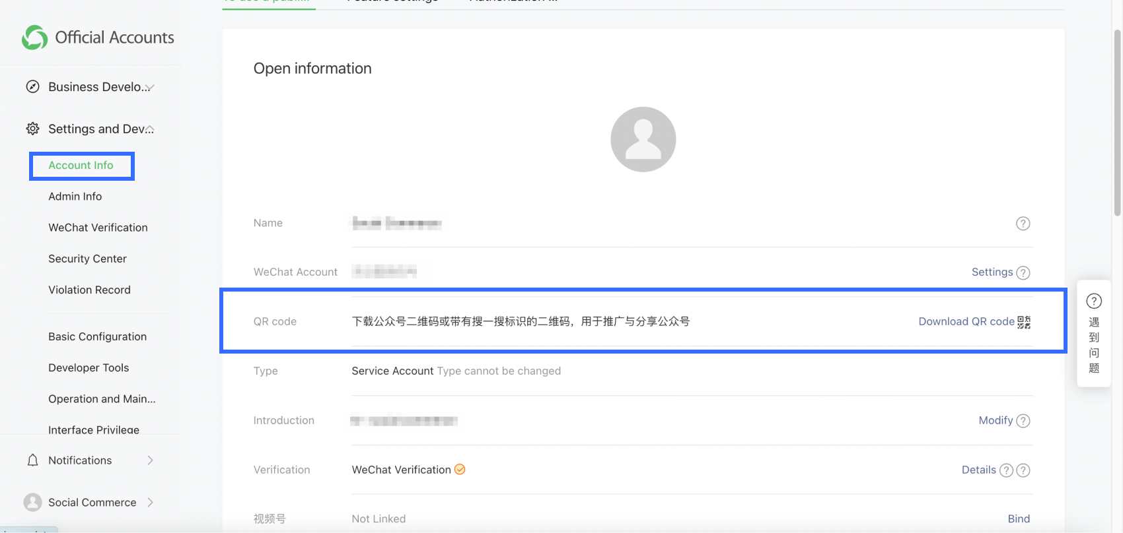
Task: Click the Not Linked status text
Action: tap(379, 518)
